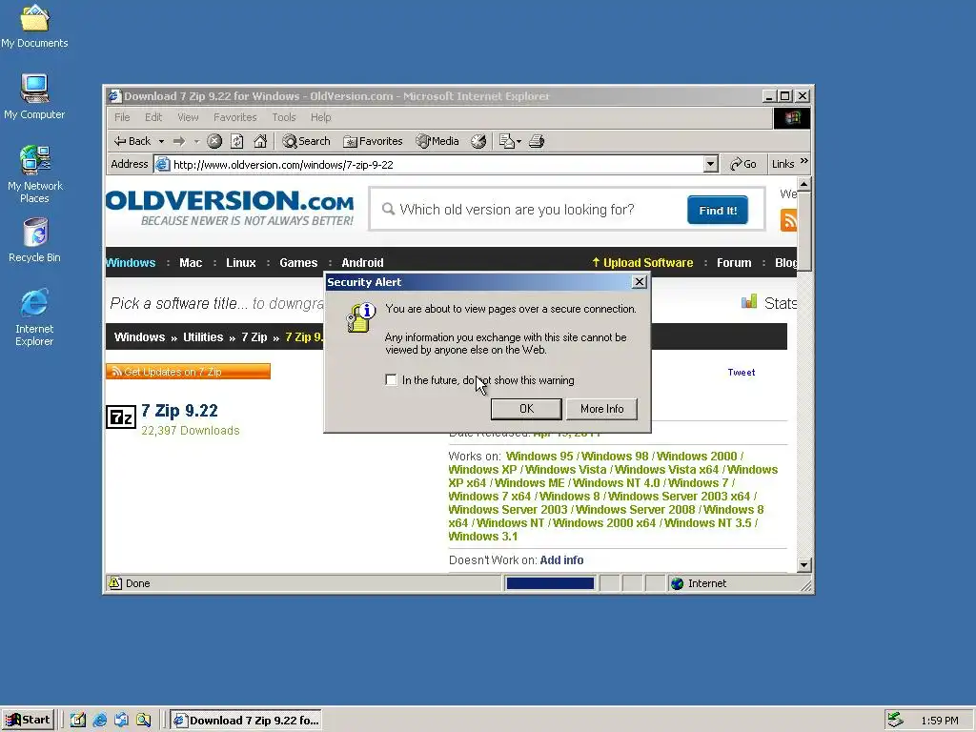
Task: Open the File menu
Action: pos(122,117)
